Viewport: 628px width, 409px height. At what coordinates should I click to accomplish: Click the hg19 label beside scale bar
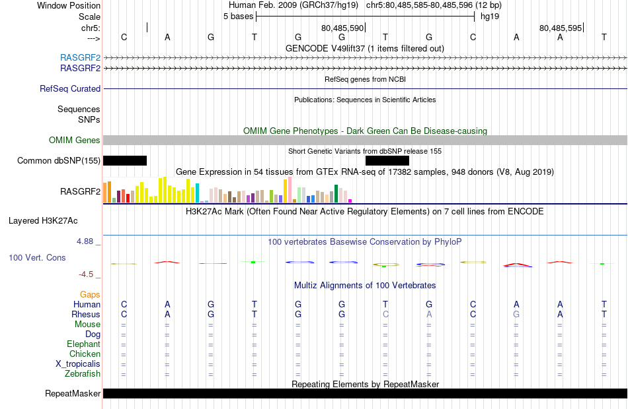(x=490, y=16)
